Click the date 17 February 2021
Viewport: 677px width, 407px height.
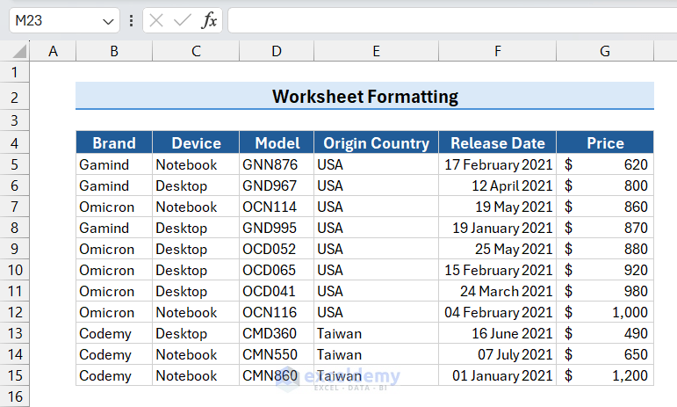(x=497, y=164)
